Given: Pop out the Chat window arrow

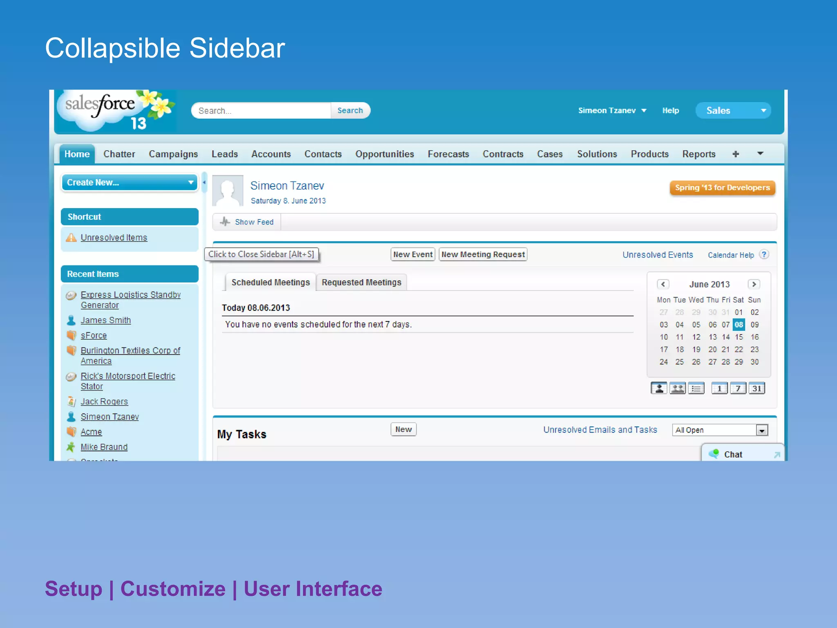Looking at the screenshot, I should pyautogui.click(x=777, y=455).
